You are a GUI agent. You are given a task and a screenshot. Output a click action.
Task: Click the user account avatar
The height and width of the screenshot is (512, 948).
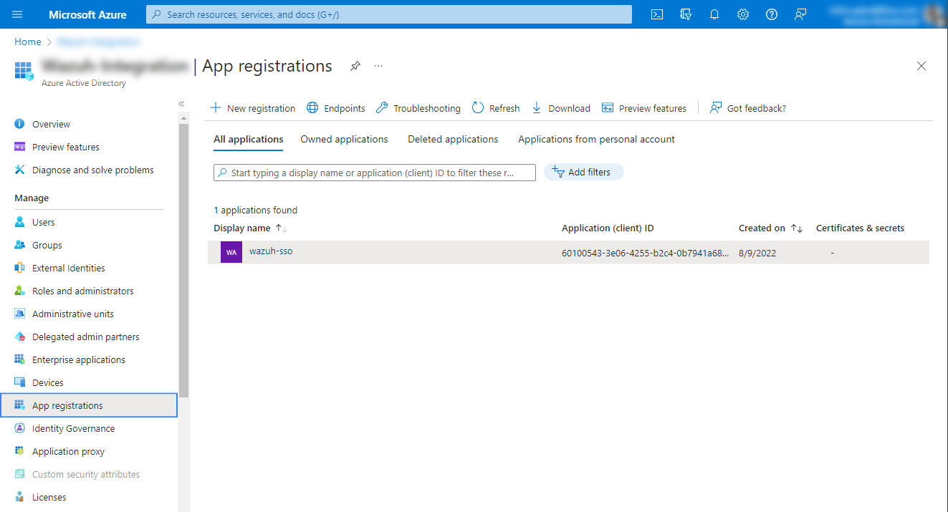pos(934,14)
